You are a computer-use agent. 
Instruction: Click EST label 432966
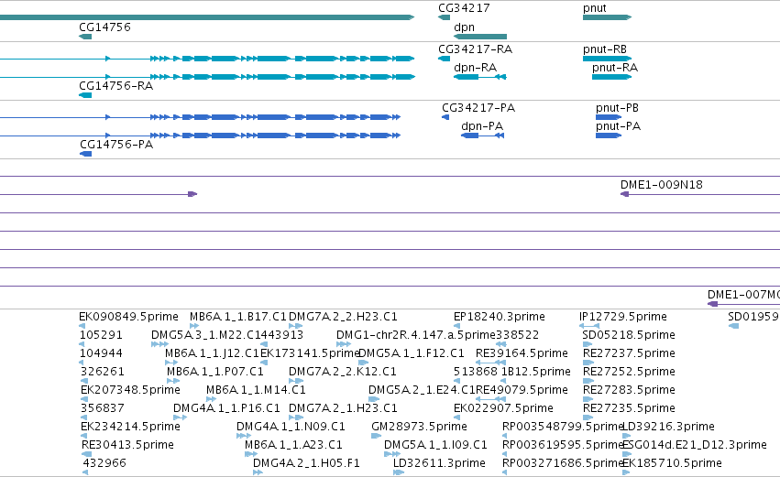coord(104,463)
